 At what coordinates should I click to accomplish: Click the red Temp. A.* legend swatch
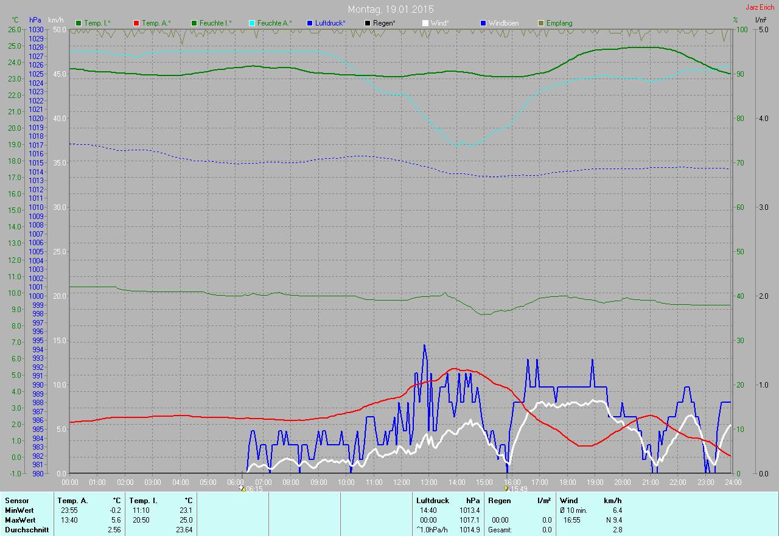click(136, 23)
